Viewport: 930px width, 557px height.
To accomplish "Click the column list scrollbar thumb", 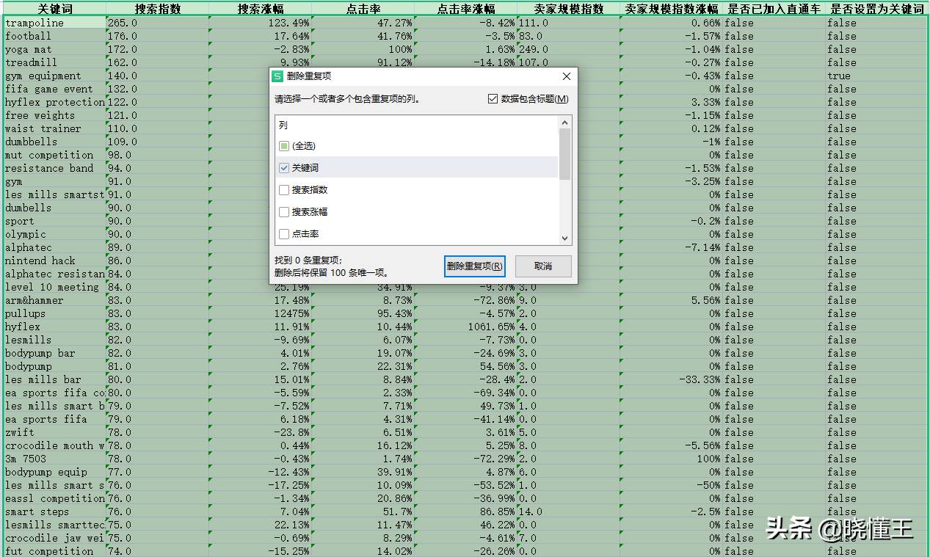I will (x=564, y=154).
